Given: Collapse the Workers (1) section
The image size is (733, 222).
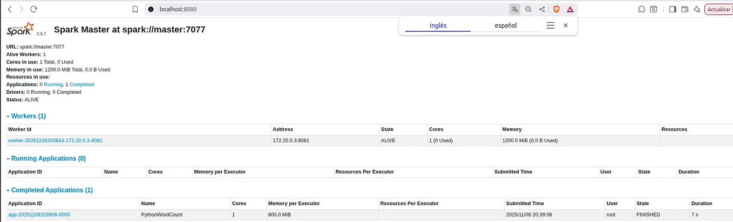Looking at the screenshot, I should point(26,116).
